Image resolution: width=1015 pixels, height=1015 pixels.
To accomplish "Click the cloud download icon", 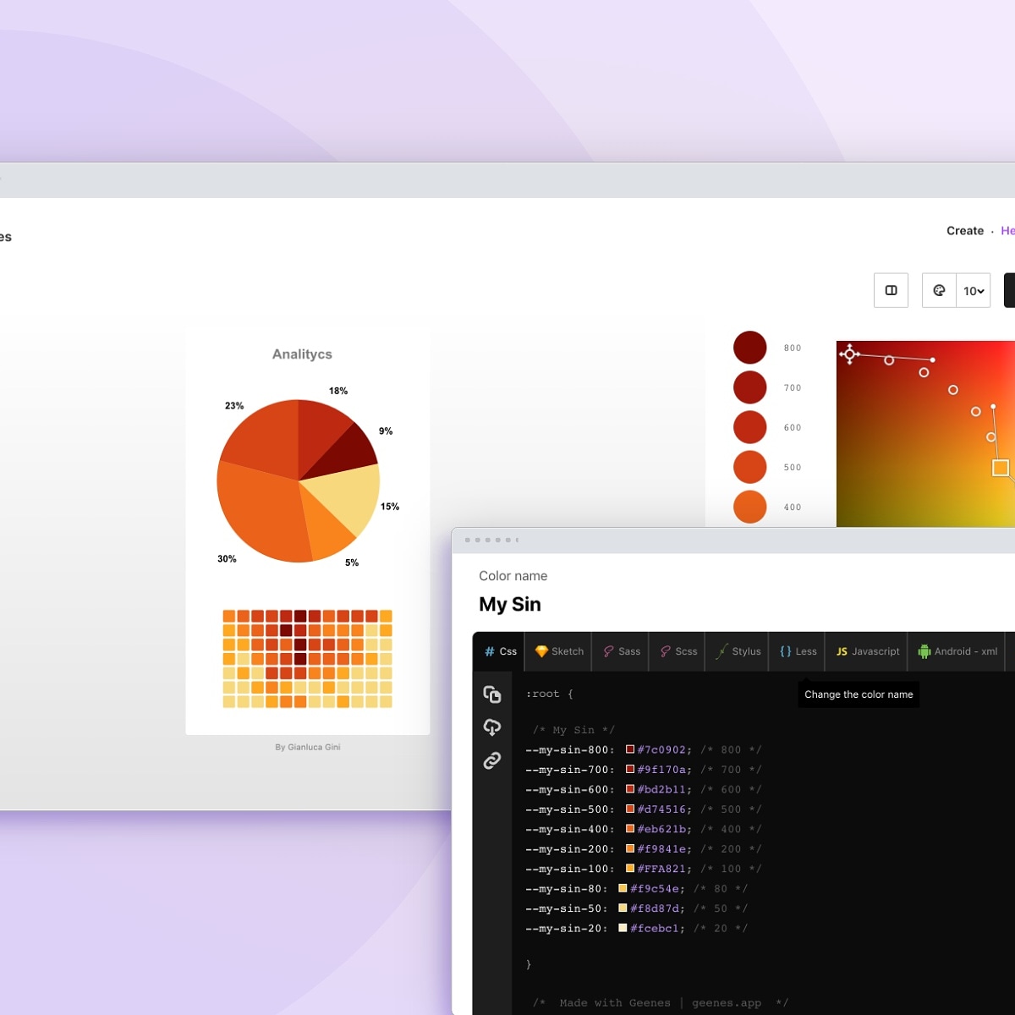I will click(492, 727).
